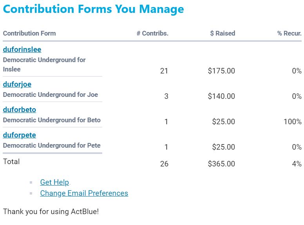Click the Democratic Underground for Inslee description
The image size is (304, 225).
tap(44, 64)
